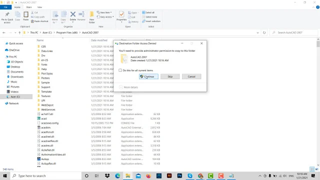
Task: Open Easy access dropdown
Action: 105,17
